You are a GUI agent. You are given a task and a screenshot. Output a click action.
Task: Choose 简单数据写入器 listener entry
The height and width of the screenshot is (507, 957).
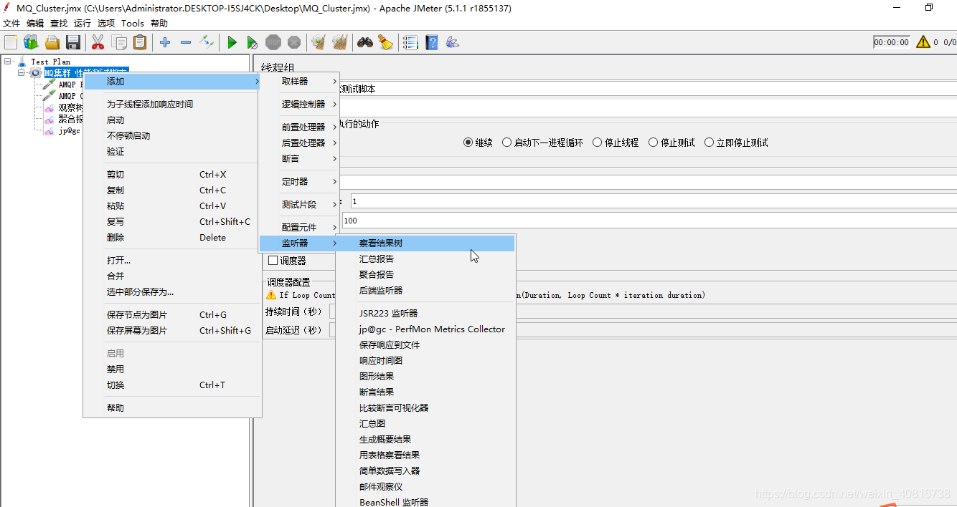[426, 471]
